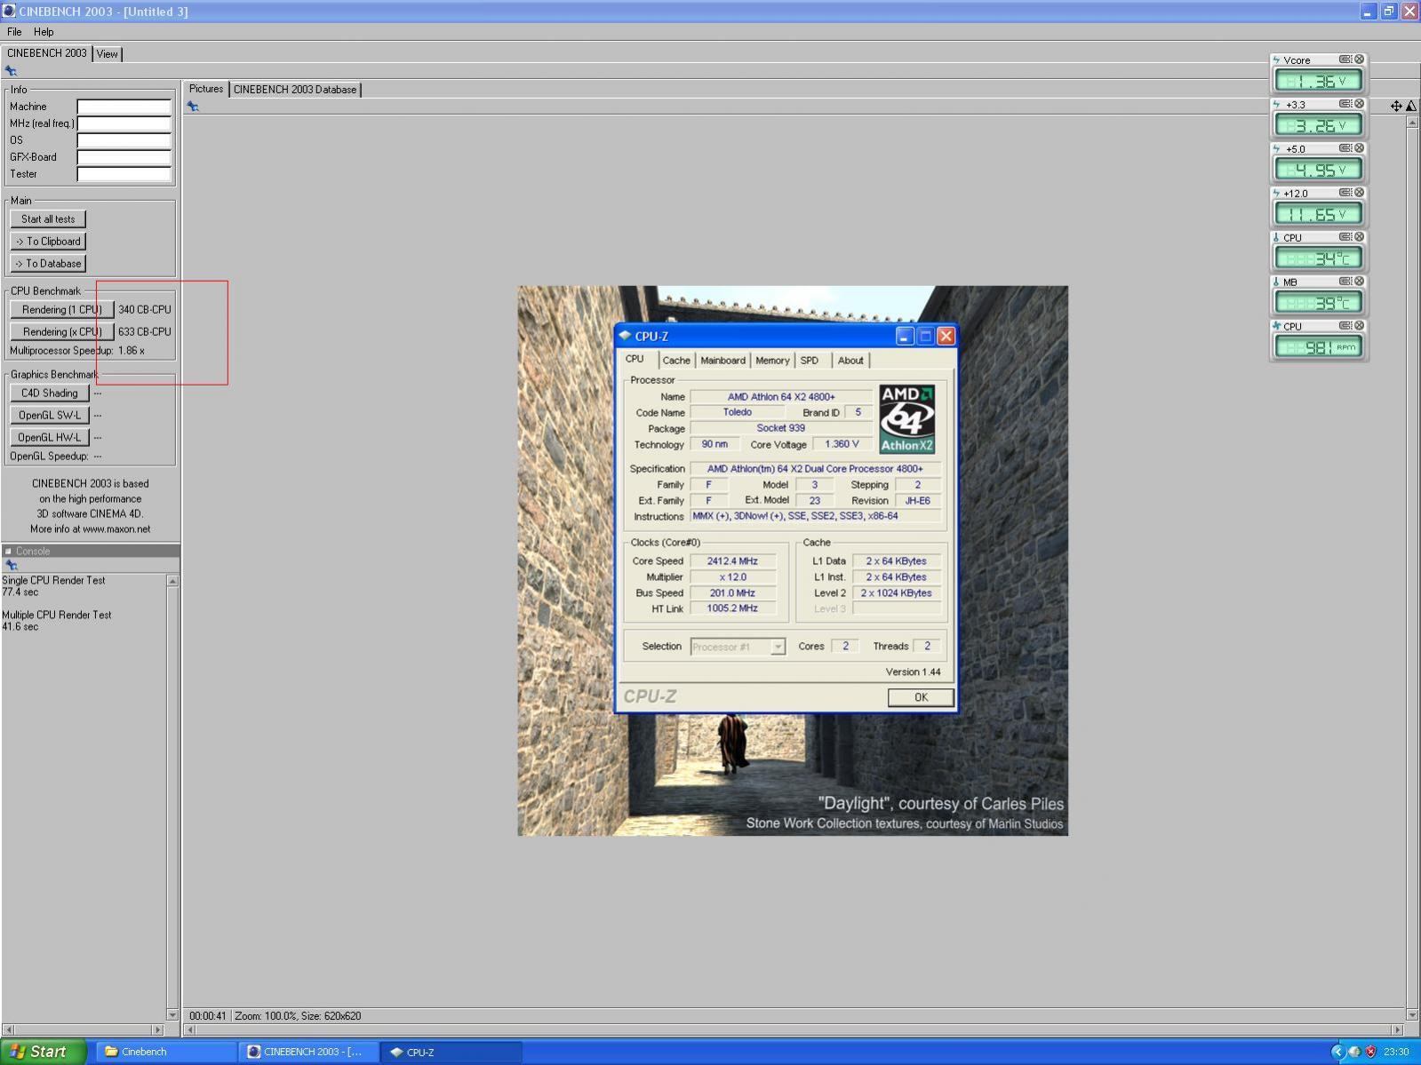Click the Core Speed 2412.4 MHz value

[x=732, y=561]
